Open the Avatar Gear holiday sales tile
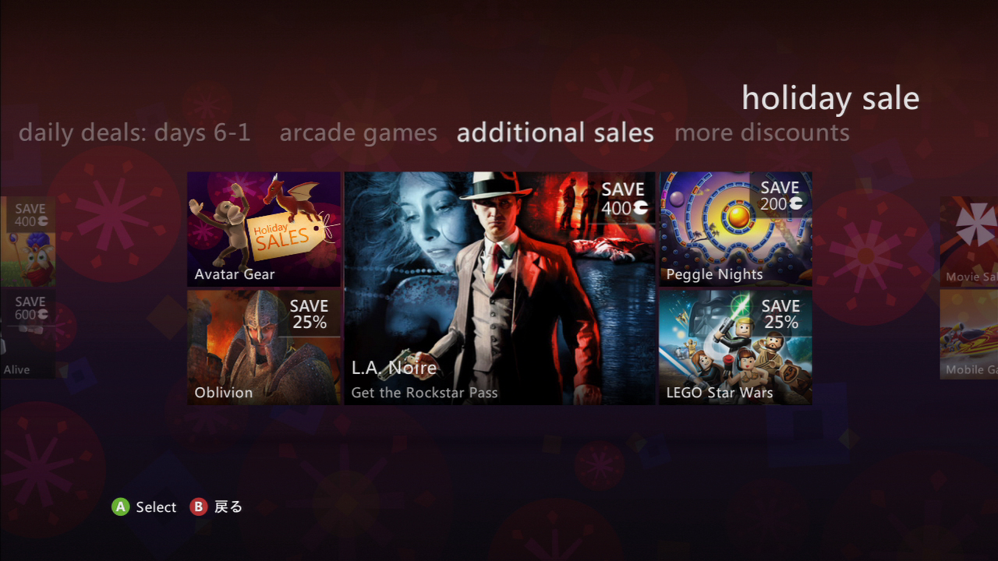 click(x=264, y=229)
